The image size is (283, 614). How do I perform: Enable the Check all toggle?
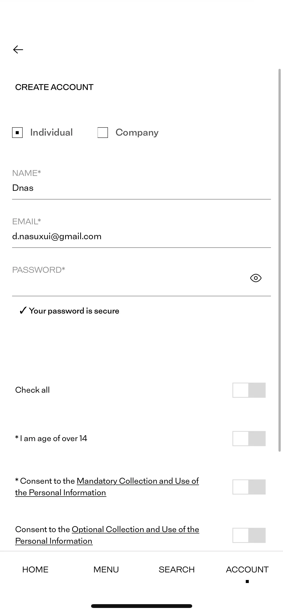(x=249, y=390)
